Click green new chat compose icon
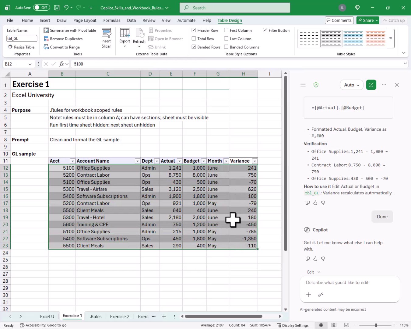 pos(371,85)
